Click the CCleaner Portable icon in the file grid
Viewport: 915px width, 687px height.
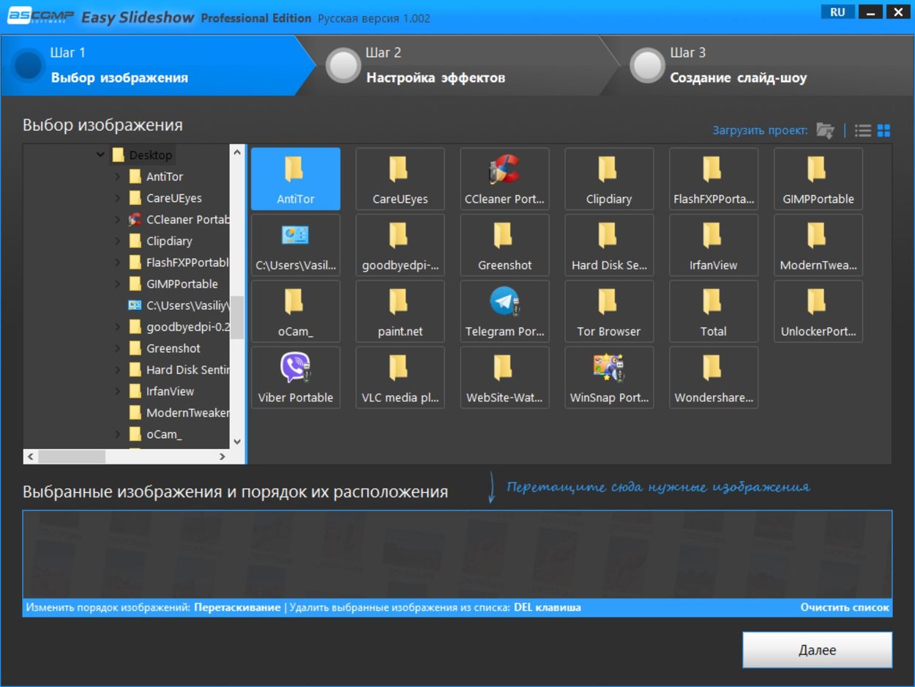(504, 178)
